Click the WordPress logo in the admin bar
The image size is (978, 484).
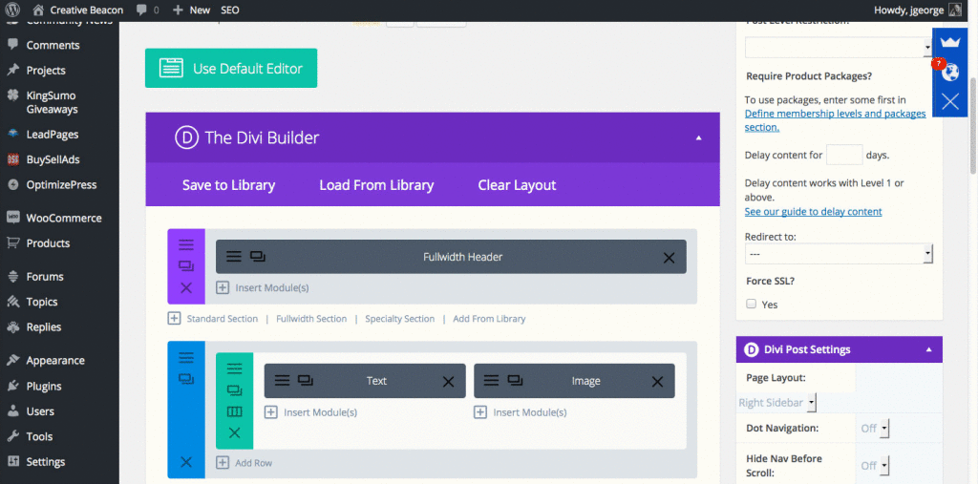(x=12, y=10)
